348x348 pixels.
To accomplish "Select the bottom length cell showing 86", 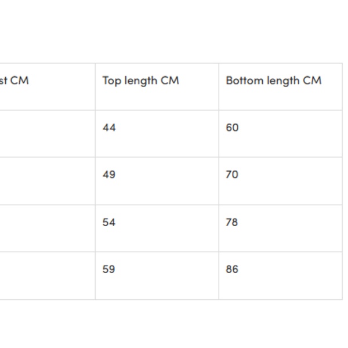I will coord(232,269).
